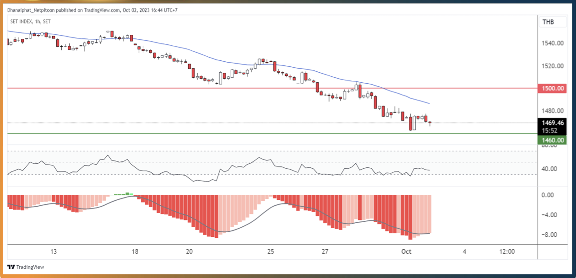
Task: Click the date label 4 on time axis
Action: 464,251
